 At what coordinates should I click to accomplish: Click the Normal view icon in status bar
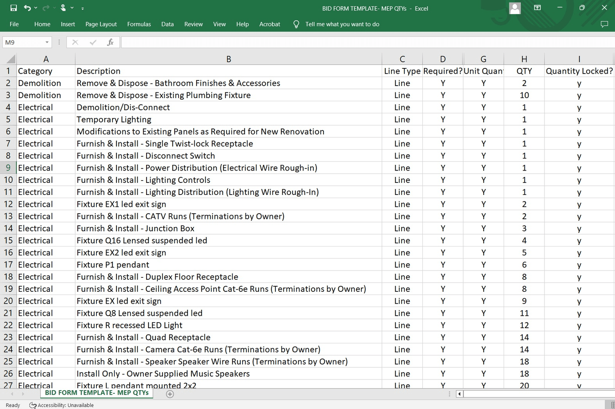click(613, 405)
